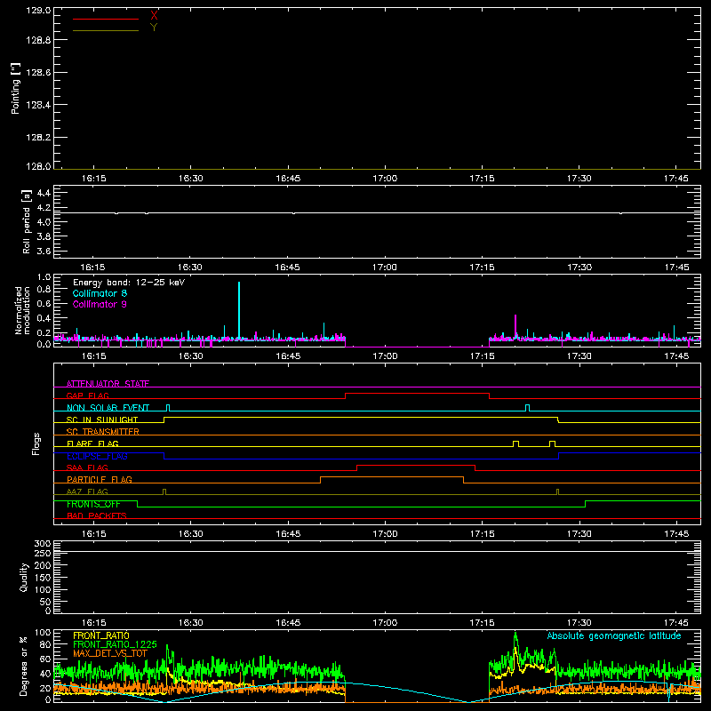Click the AAZ_FLAG label

pyautogui.click(x=87, y=491)
